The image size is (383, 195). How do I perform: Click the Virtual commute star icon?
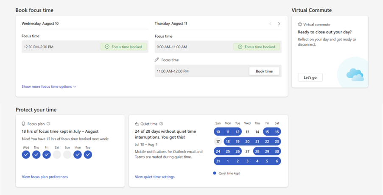click(x=300, y=25)
